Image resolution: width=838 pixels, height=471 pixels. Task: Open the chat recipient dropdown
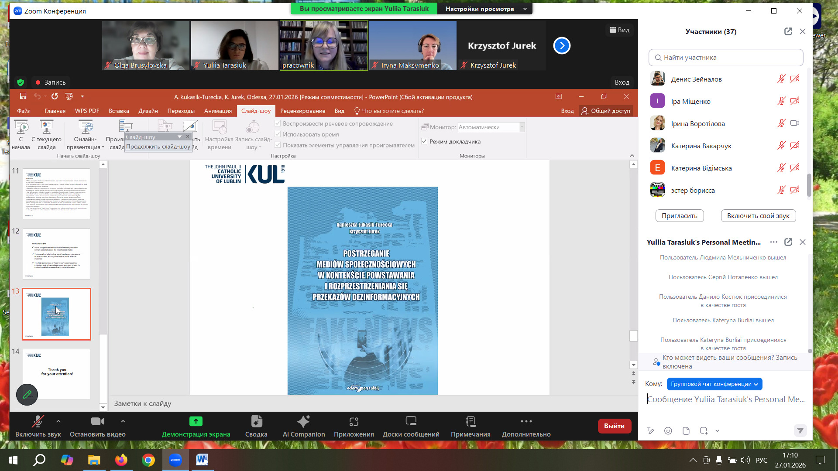pos(714,384)
